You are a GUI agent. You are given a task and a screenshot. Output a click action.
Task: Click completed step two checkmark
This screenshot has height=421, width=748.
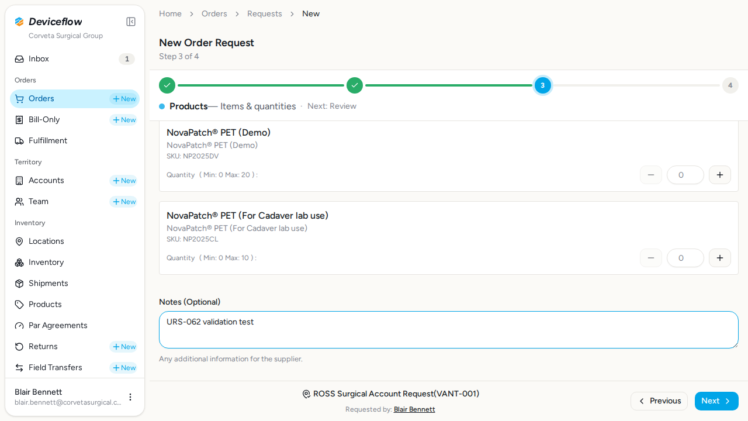click(355, 85)
